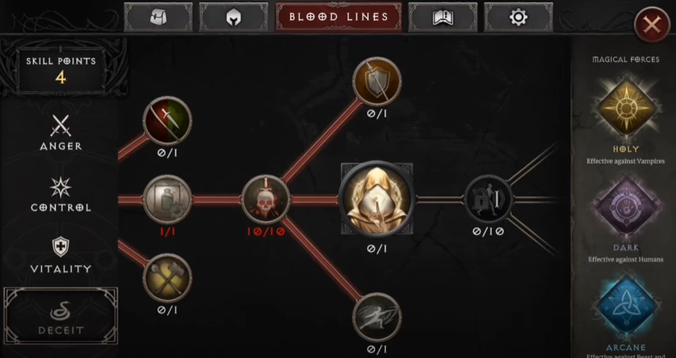
Task: Click the red-green dagger skill node
Action: [x=167, y=120]
